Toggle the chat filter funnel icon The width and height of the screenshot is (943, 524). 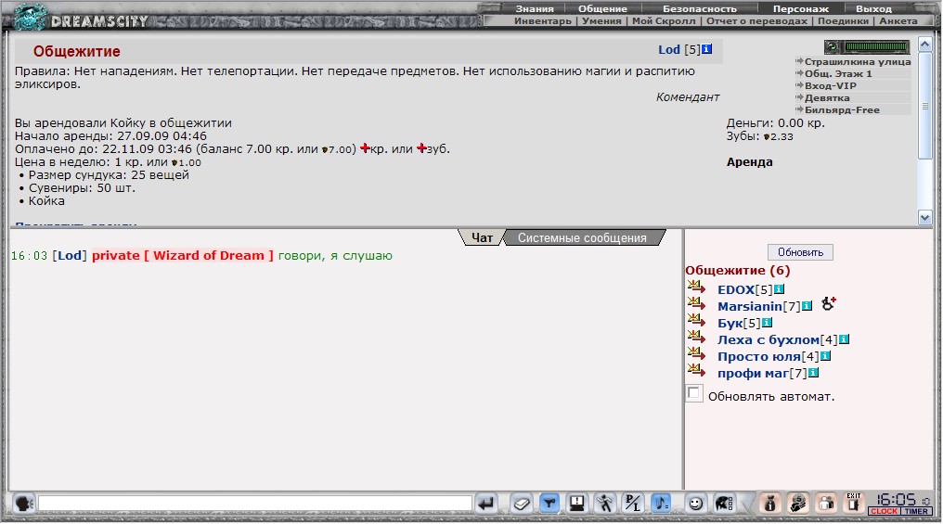tap(549, 503)
